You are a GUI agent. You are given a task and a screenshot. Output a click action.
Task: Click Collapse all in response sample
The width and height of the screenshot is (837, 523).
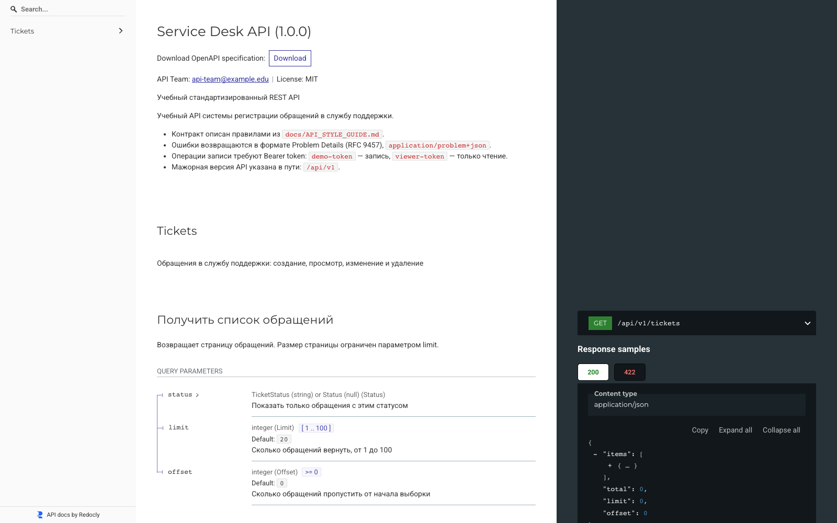click(782, 430)
